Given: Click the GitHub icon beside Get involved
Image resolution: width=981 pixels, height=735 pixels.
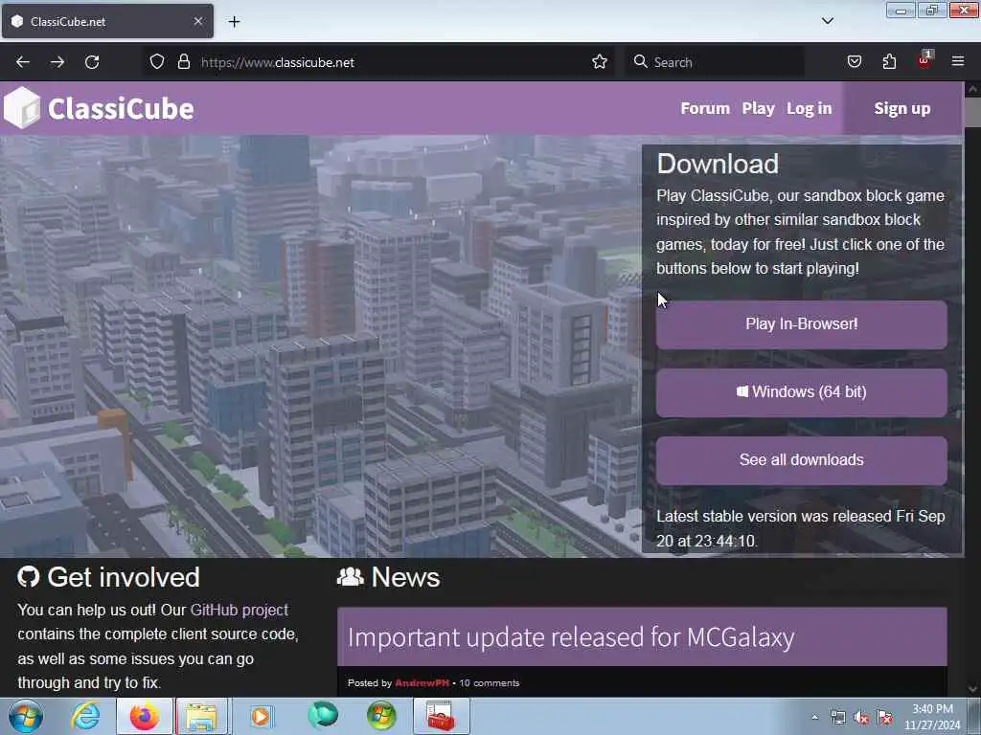Looking at the screenshot, I should tap(28, 576).
